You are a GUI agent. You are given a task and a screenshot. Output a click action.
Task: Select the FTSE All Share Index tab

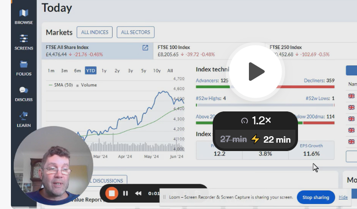tap(98, 51)
